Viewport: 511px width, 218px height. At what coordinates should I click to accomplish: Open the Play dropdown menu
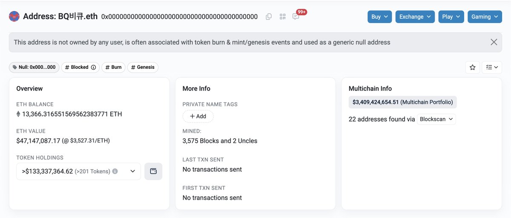(x=451, y=17)
